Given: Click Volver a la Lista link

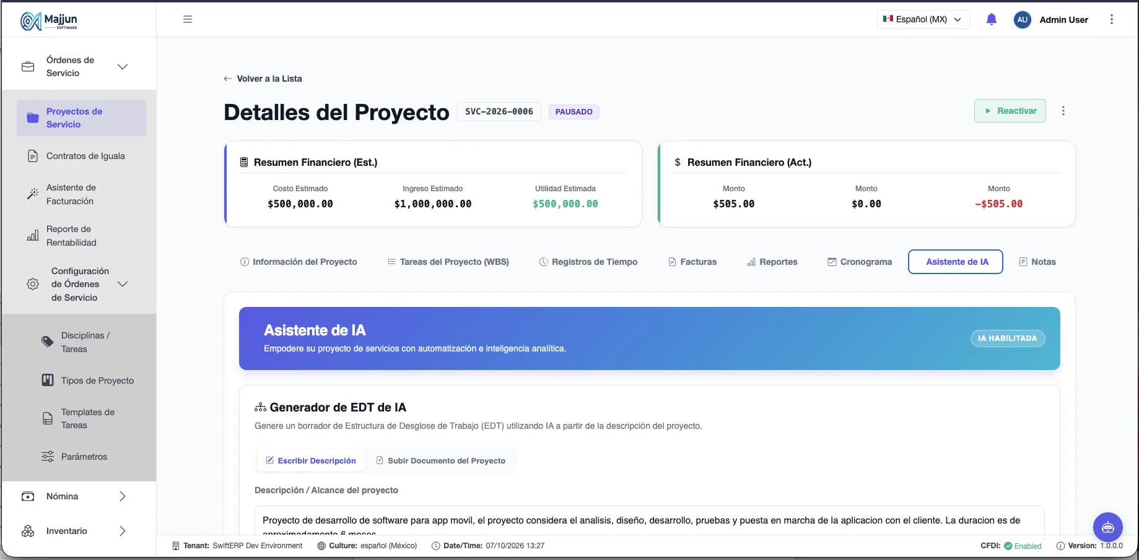Looking at the screenshot, I should (x=263, y=79).
